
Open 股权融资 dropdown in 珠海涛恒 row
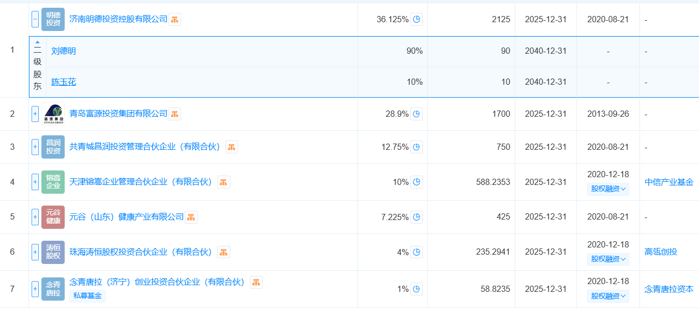[x=608, y=259]
